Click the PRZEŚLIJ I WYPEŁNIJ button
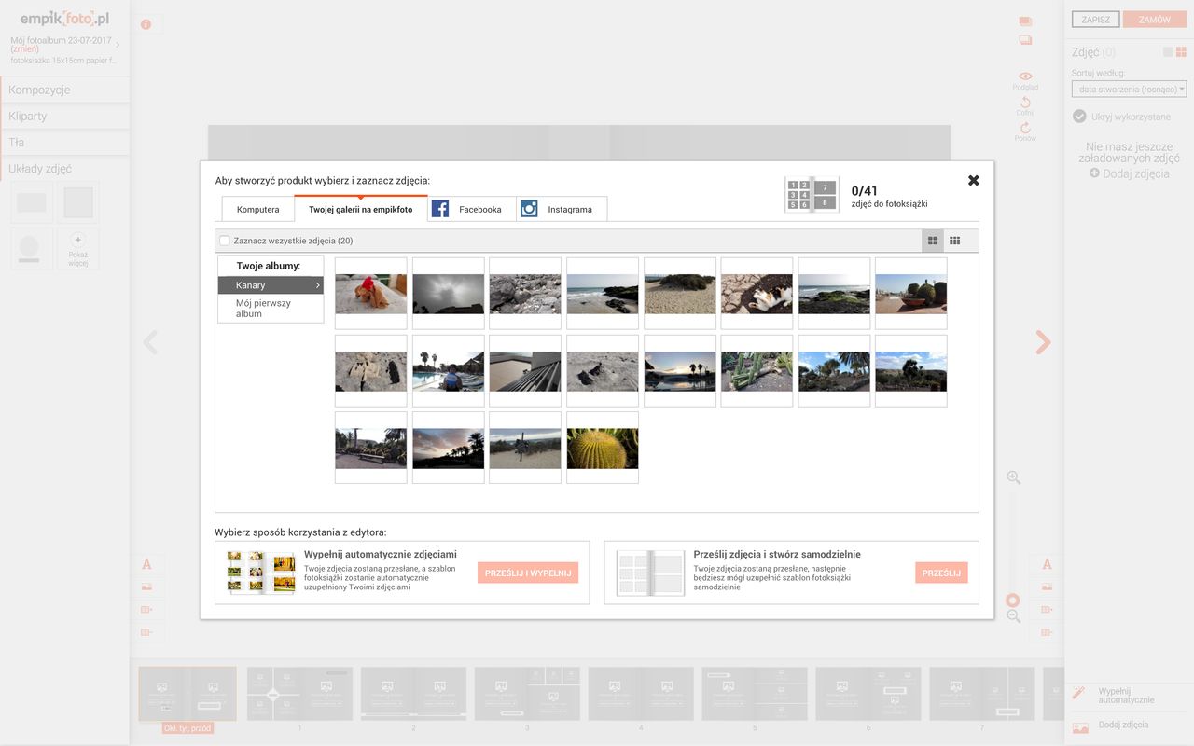The image size is (1194, 746). tap(528, 573)
